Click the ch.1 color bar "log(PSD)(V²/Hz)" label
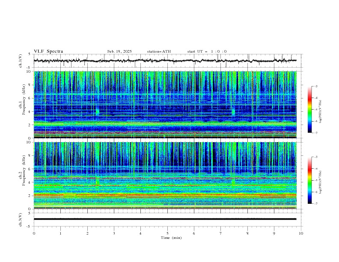This screenshot has width=339, height=262. pos(321,112)
